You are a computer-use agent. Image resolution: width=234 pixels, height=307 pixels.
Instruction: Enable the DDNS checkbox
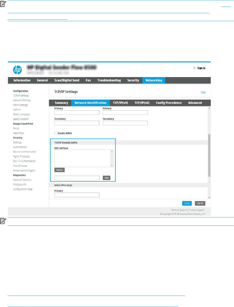coord(56,133)
